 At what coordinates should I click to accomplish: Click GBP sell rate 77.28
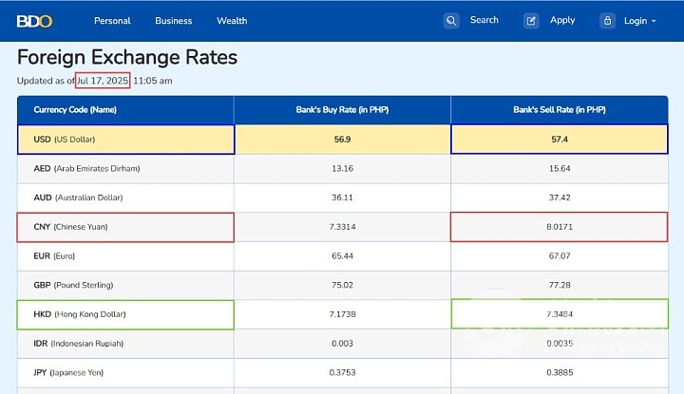[x=560, y=286]
